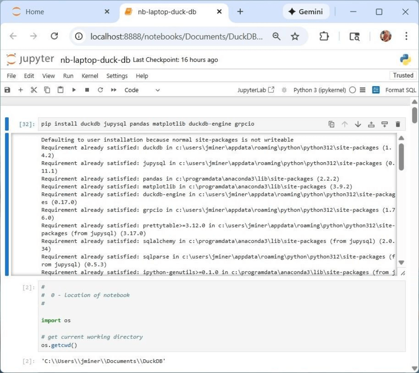
Task: Duplicate cell 32 with the copy icon
Action: point(331,124)
